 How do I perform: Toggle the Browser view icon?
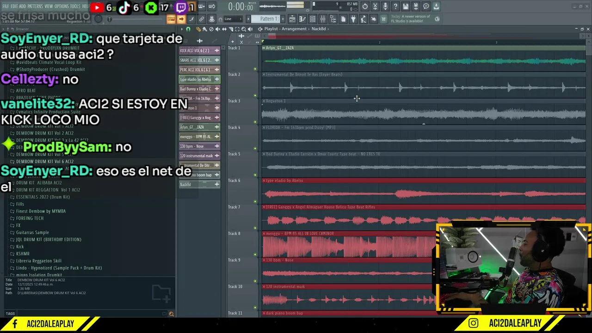333,19
